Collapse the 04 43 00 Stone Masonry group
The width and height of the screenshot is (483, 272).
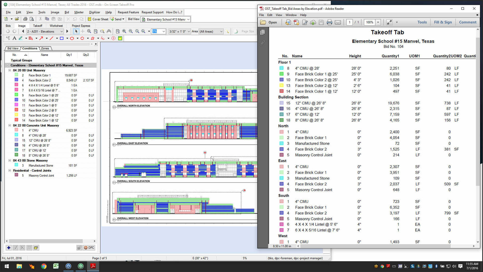click(10, 160)
